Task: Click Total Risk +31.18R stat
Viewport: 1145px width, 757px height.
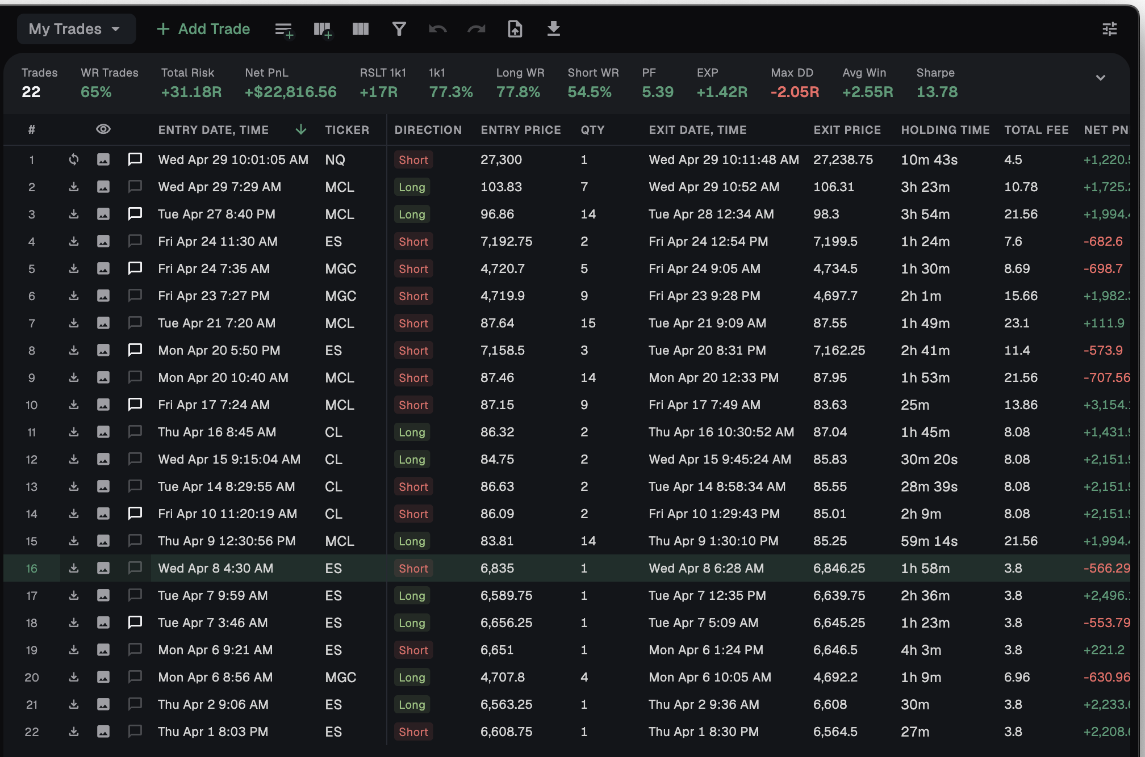Action: click(191, 92)
